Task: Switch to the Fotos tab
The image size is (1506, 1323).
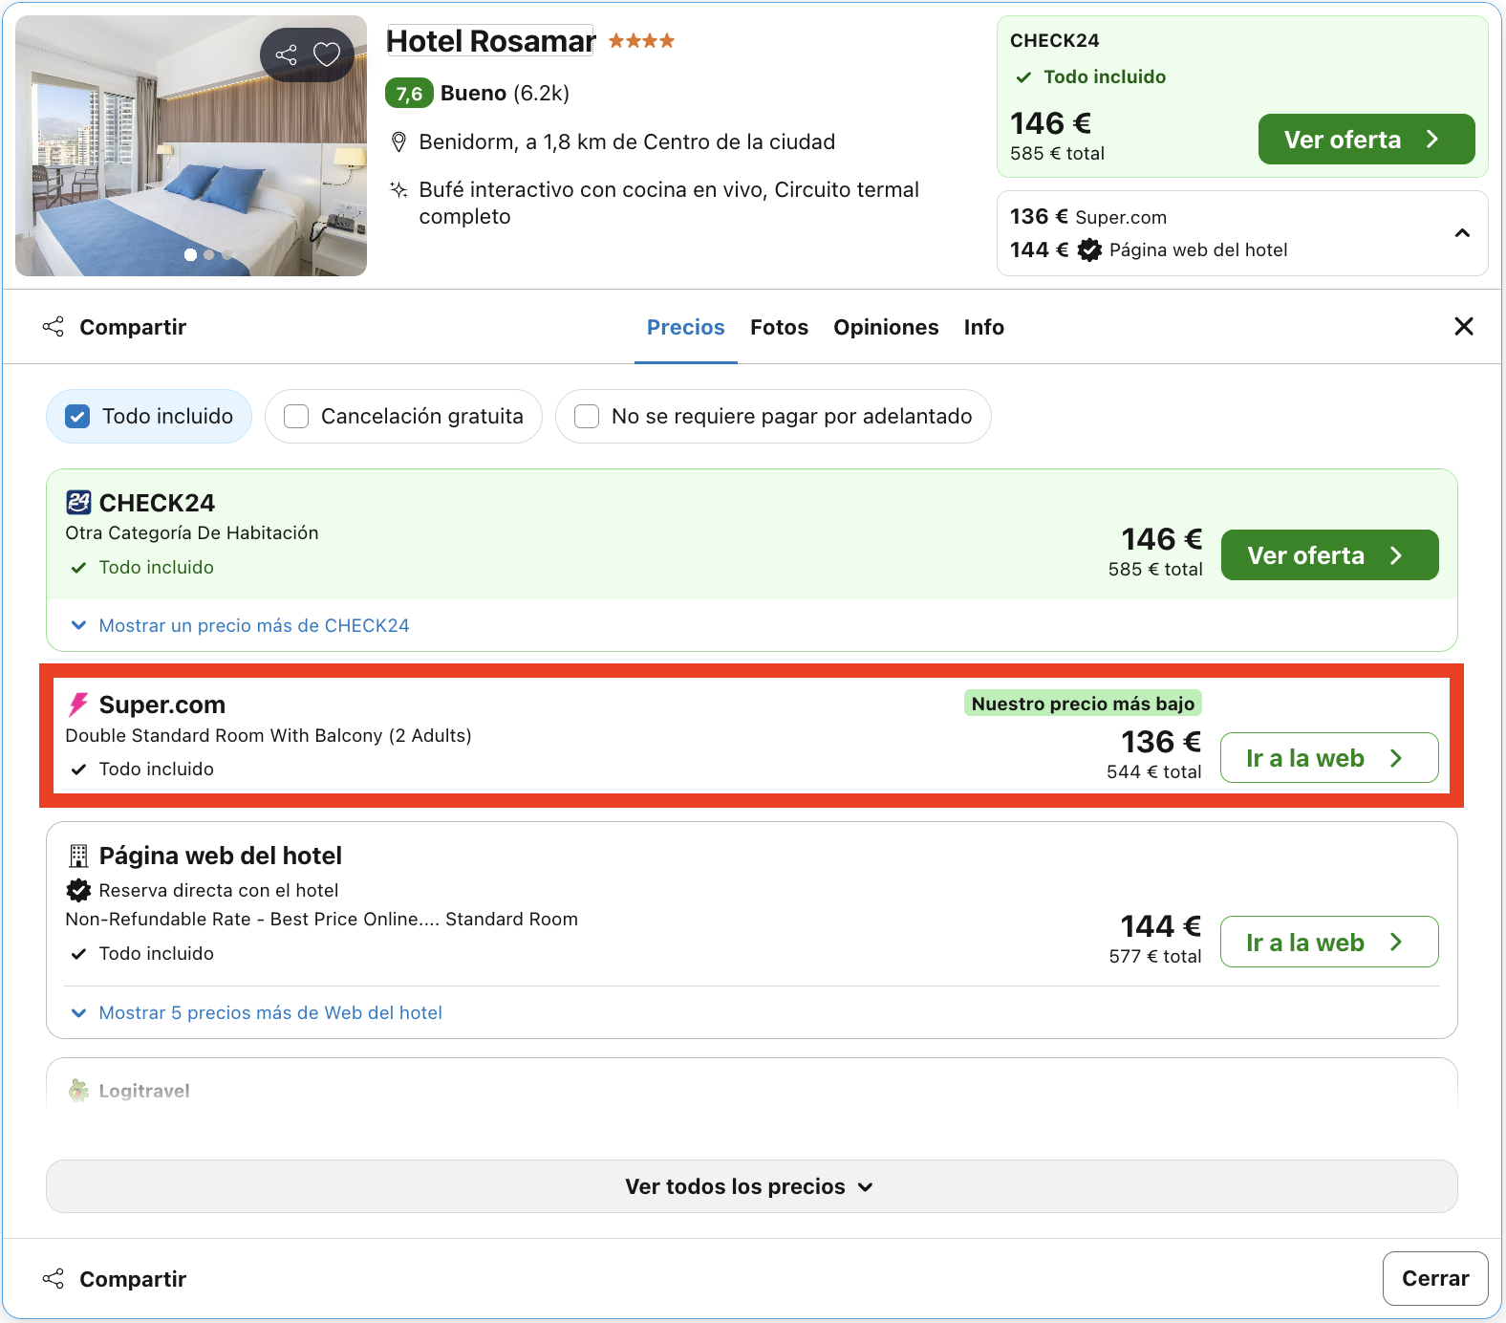Action: (779, 328)
